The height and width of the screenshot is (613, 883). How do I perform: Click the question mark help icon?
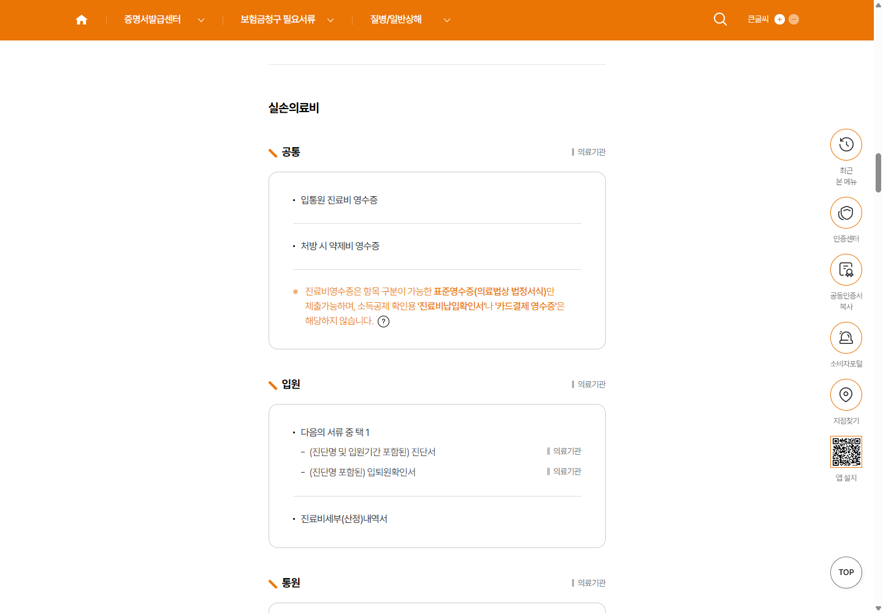point(384,321)
